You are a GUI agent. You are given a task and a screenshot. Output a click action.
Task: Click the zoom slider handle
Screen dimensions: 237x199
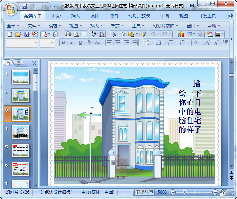coord(184,192)
